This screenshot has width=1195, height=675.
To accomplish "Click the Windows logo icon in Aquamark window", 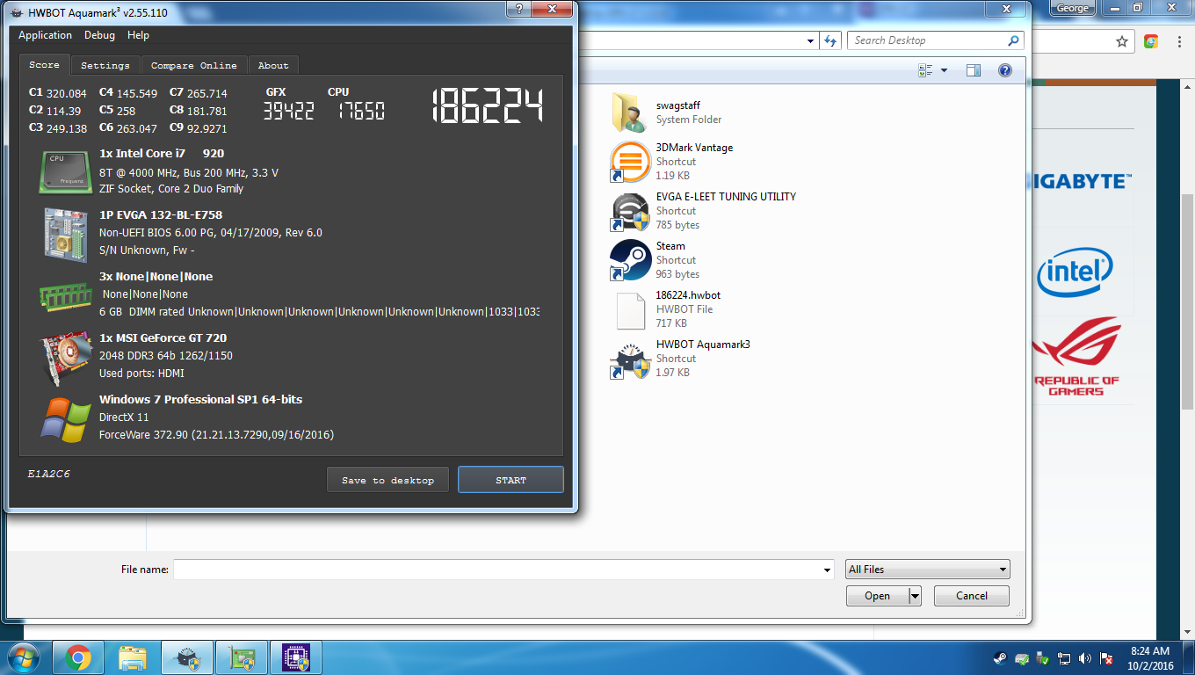I will click(67, 418).
